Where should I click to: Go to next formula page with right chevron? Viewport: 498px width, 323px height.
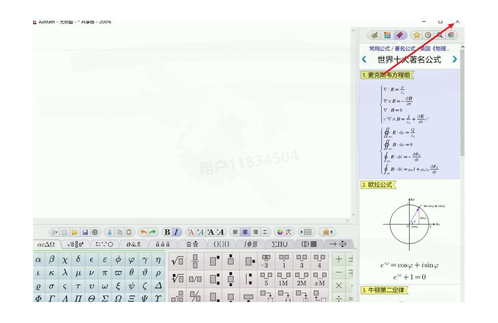[x=456, y=60]
